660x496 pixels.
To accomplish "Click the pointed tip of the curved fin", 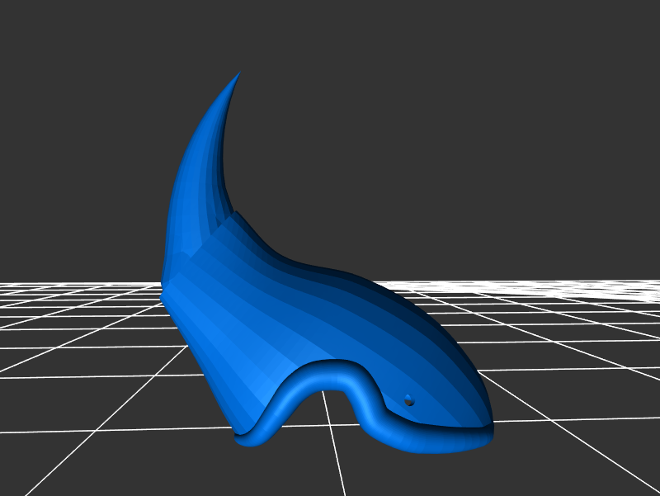I will (x=240, y=74).
